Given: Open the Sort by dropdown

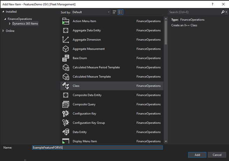Looking at the screenshot, I should 91,12.
